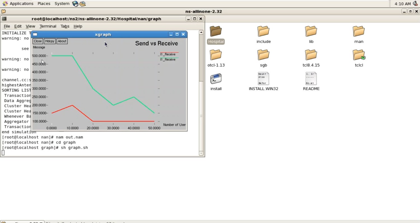Open the tcl8.4.15 folder
Viewport: 420px width, 223px height.
click(311, 55)
